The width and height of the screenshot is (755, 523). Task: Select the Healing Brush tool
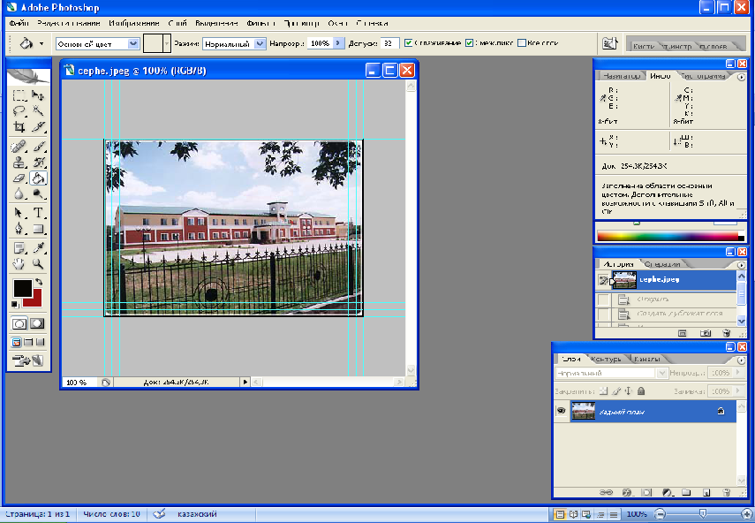pos(19,147)
